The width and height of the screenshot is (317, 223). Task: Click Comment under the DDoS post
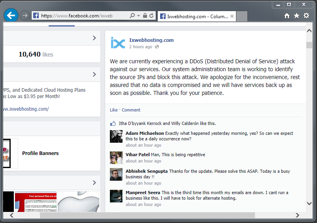(131, 110)
